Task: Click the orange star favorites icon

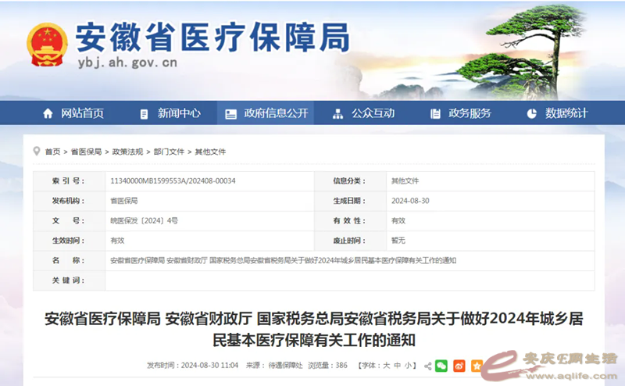Action: [476, 366]
